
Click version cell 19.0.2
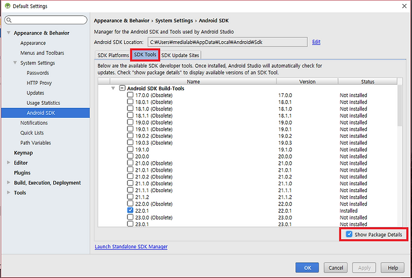[x=285, y=136]
